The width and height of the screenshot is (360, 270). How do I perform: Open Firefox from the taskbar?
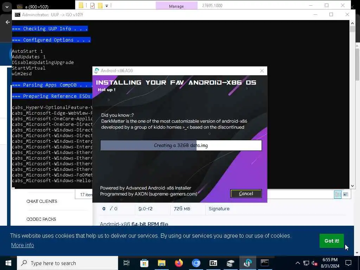coord(179,263)
